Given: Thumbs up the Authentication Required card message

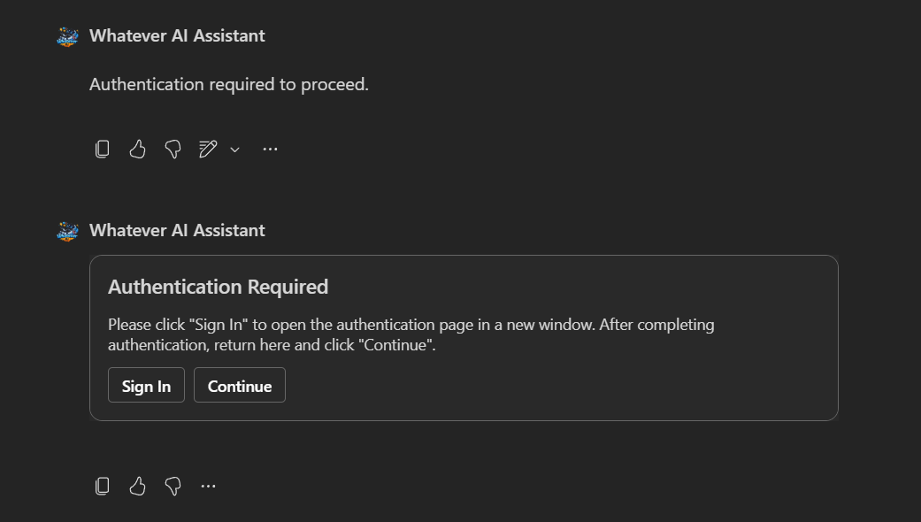Looking at the screenshot, I should pos(137,486).
